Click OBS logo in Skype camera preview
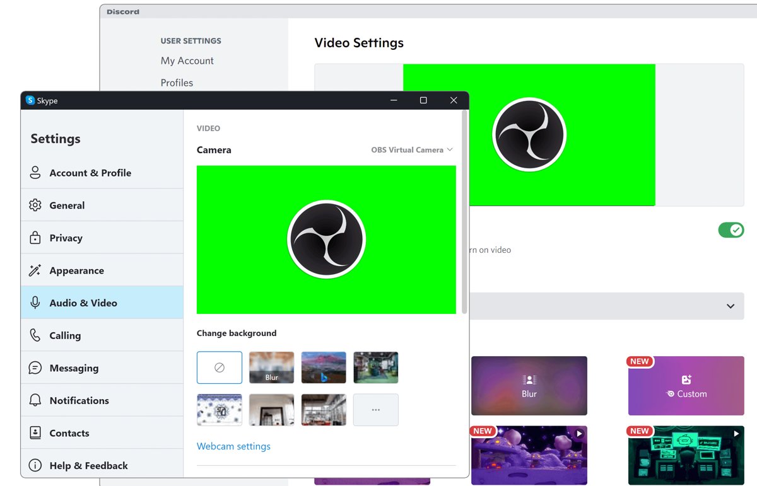The height and width of the screenshot is (486, 757). point(326,240)
